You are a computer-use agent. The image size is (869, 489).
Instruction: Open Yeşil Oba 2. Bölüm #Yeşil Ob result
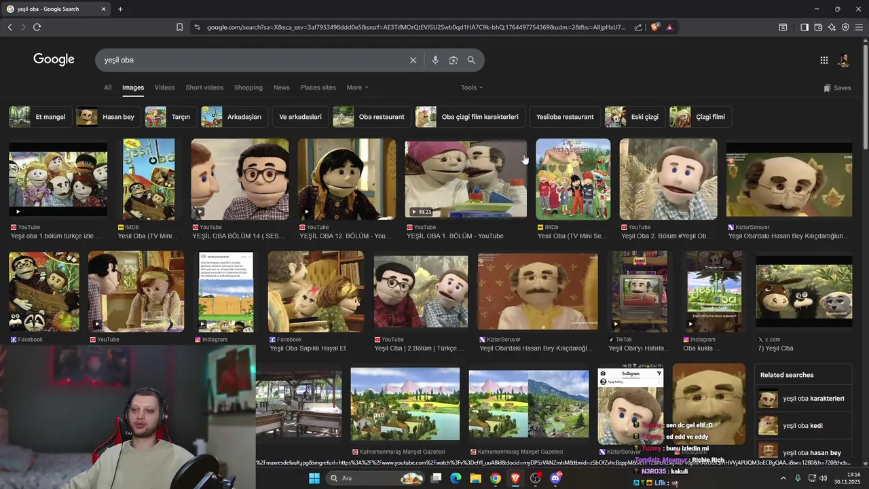point(668,179)
